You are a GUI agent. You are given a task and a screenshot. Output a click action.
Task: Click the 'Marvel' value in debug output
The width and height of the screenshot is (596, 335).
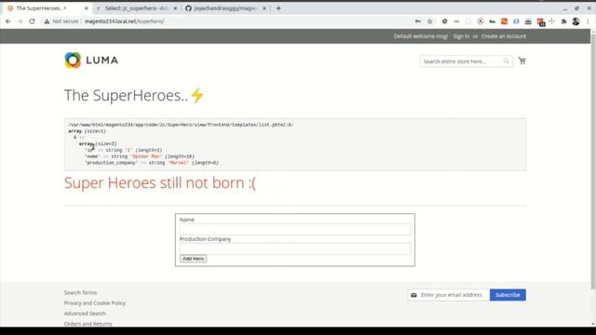point(179,163)
